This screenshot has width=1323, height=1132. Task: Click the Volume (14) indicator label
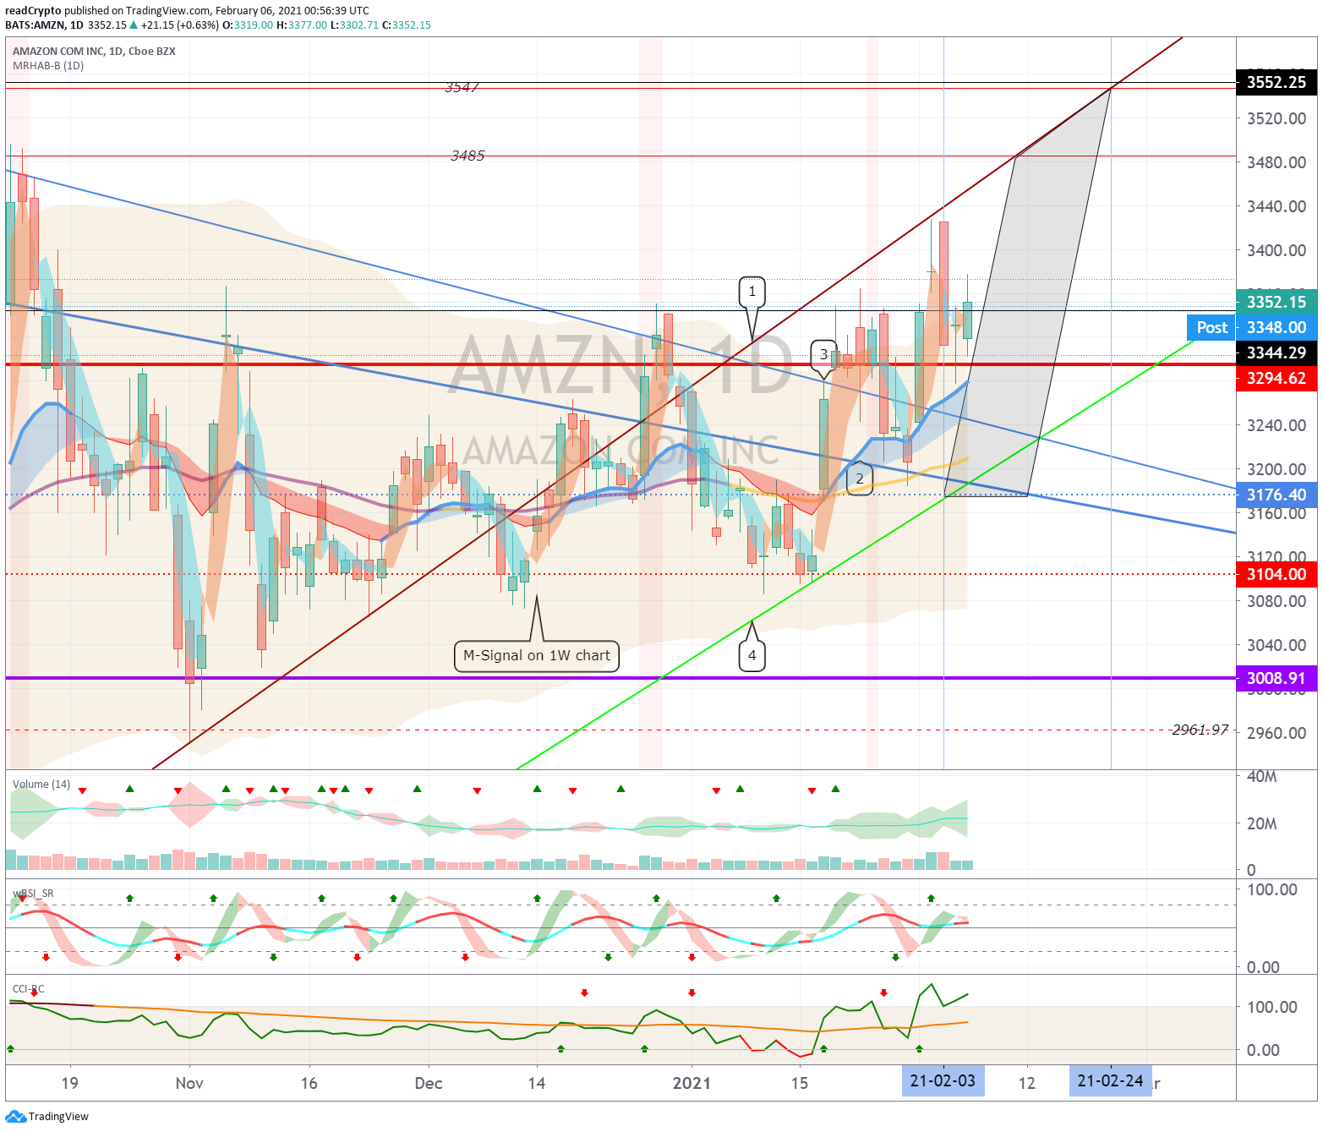tap(41, 785)
